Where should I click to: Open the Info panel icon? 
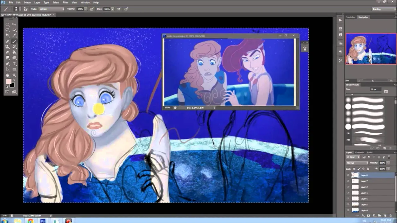click(x=340, y=35)
